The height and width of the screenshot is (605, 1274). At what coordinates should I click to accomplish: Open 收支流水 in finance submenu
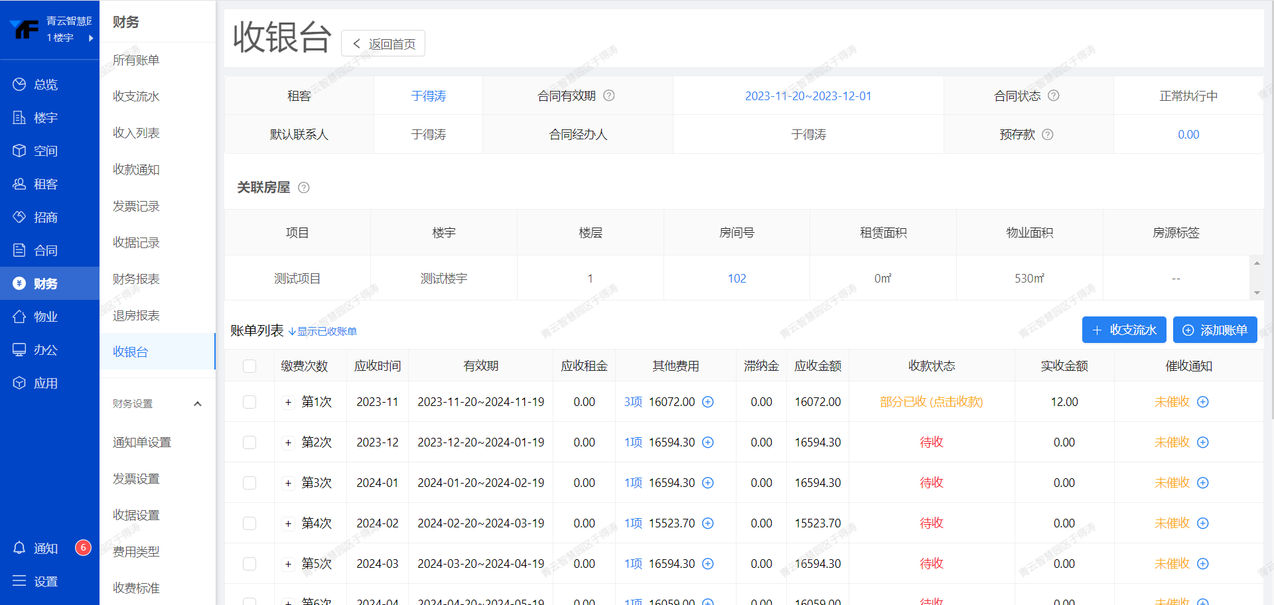(x=136, y=96)
